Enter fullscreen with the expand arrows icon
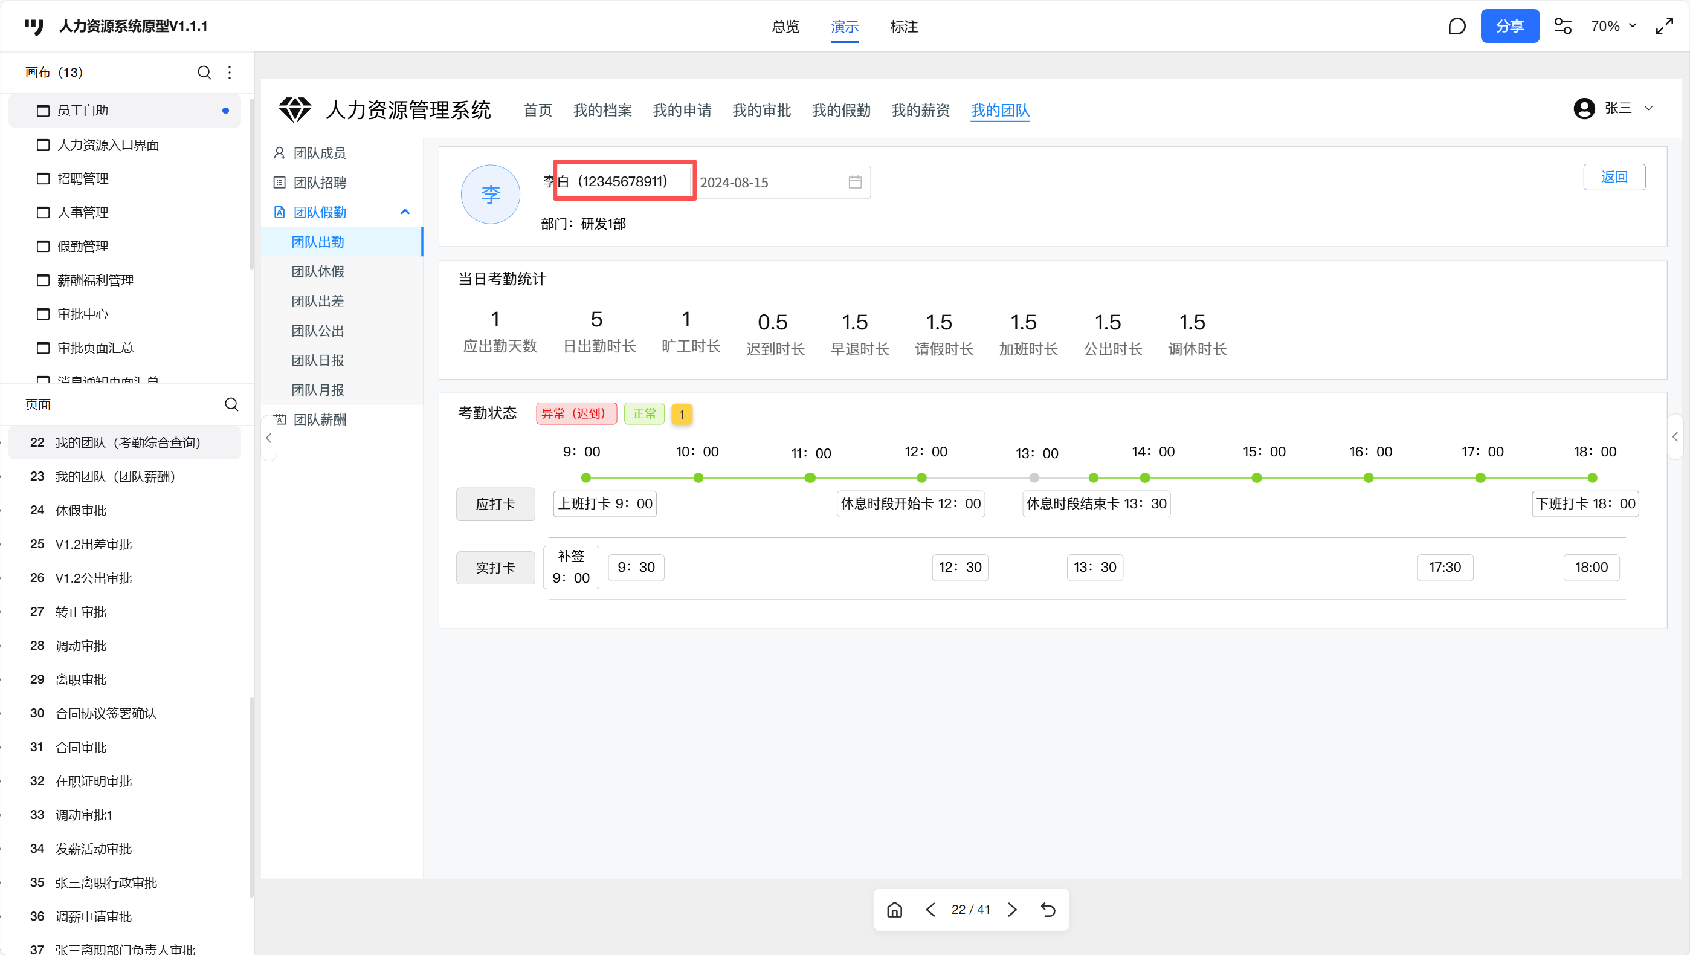The width and height of the screenshot is (1690, 955). (1665, 26)
